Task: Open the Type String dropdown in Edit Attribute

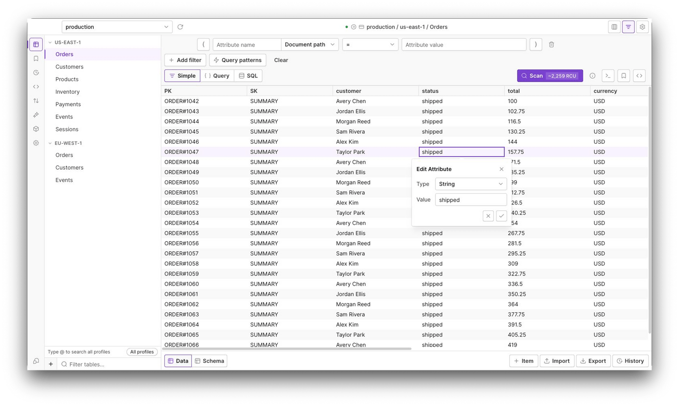Action: (471, 184)
